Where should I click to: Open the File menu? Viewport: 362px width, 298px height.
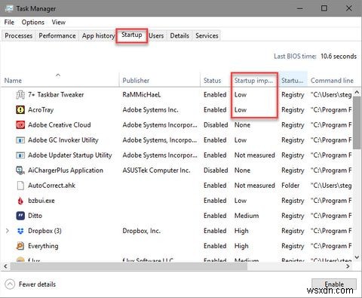pyautogui.click(x=9, y=23)
